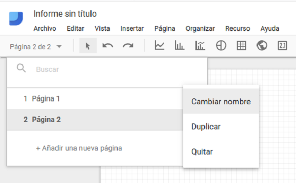Insert a bar chart
Viewport: 296px width, 183px height.
[180, 45]
